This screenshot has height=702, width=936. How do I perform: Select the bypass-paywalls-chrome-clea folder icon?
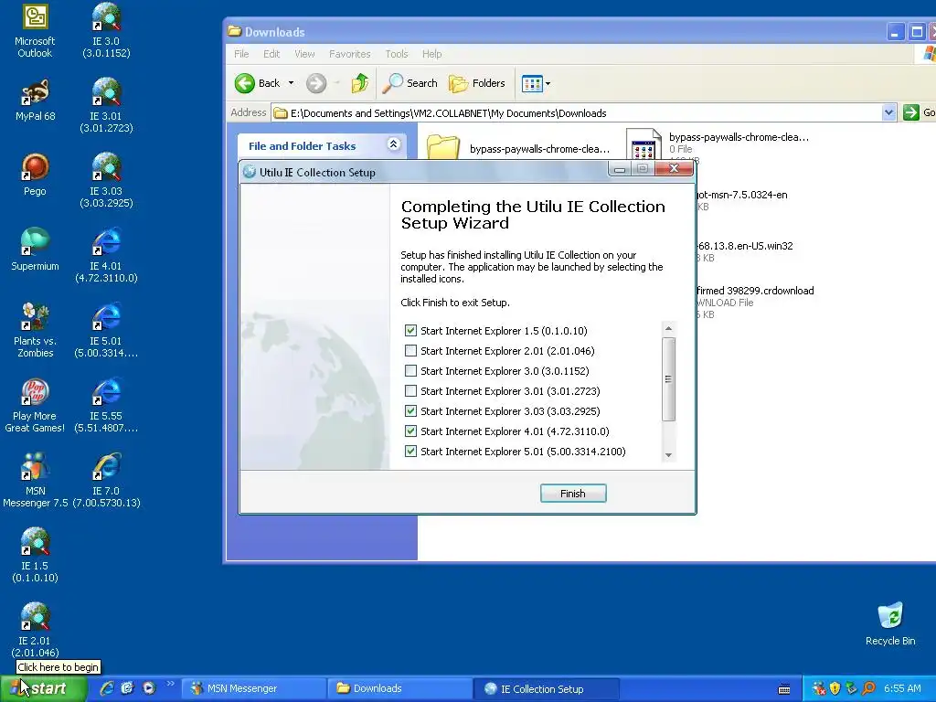(x=443, y=147)
